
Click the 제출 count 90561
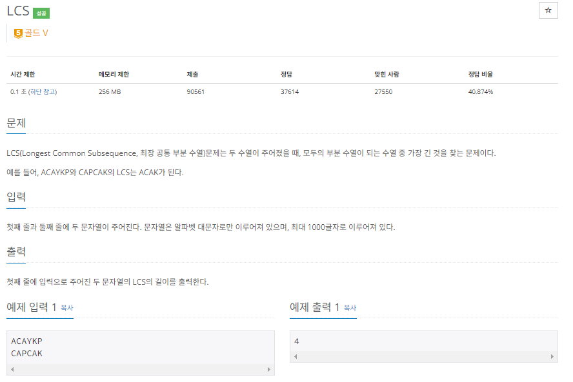tap(196, 92)
